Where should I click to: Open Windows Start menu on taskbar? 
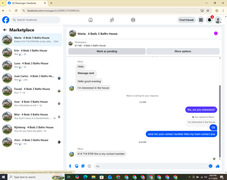(x=3, y=177)
